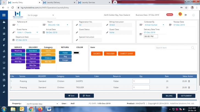Open the Room DELUXE: 106 dropdown

(x=67, y=25)
